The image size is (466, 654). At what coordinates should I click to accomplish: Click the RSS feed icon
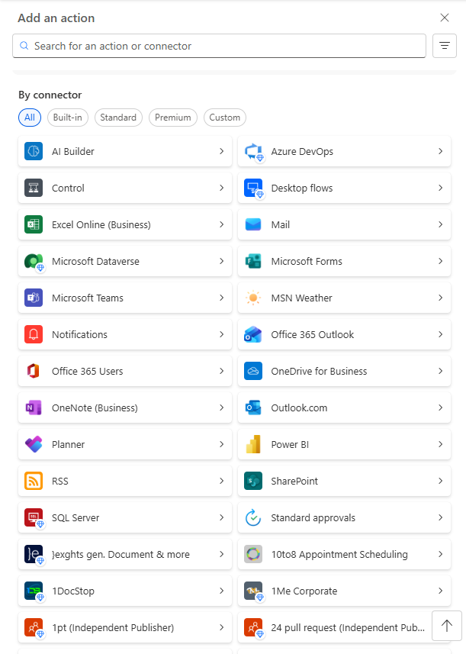(x=34, y=481)
